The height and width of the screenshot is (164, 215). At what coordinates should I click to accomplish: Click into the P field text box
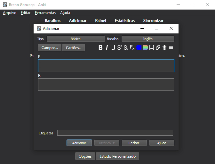pyautogui.click(x=106, y=66)
